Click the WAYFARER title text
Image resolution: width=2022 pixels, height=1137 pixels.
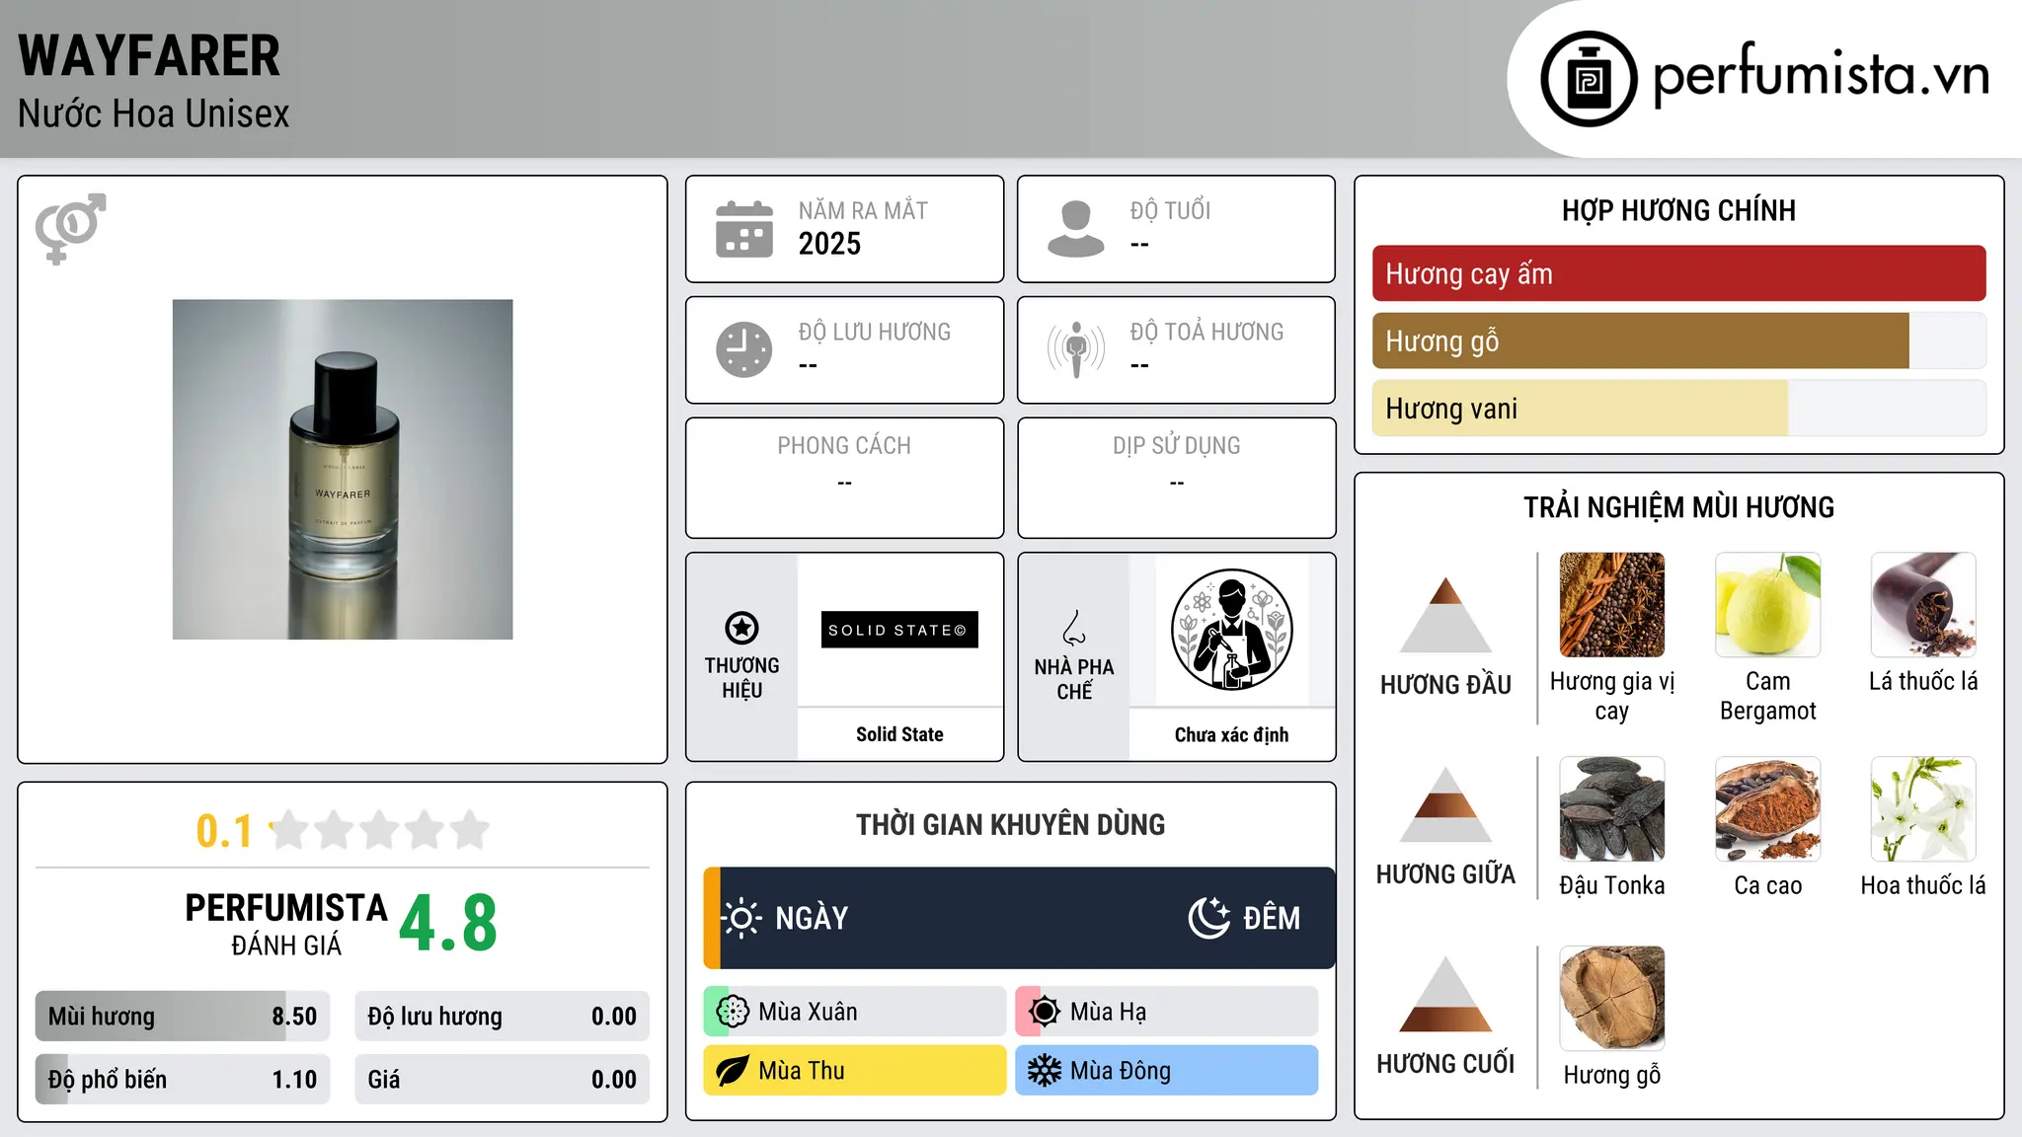click(x=149, y=55)
